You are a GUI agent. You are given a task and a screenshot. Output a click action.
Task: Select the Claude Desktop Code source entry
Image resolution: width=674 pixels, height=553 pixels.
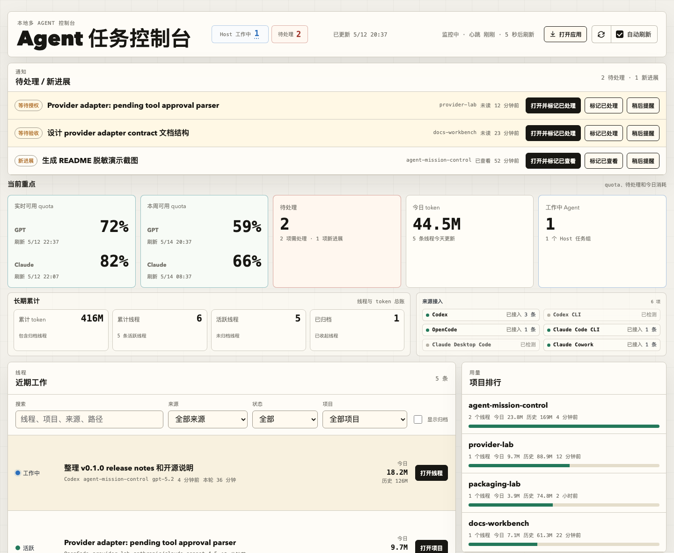tap(481, 345)
